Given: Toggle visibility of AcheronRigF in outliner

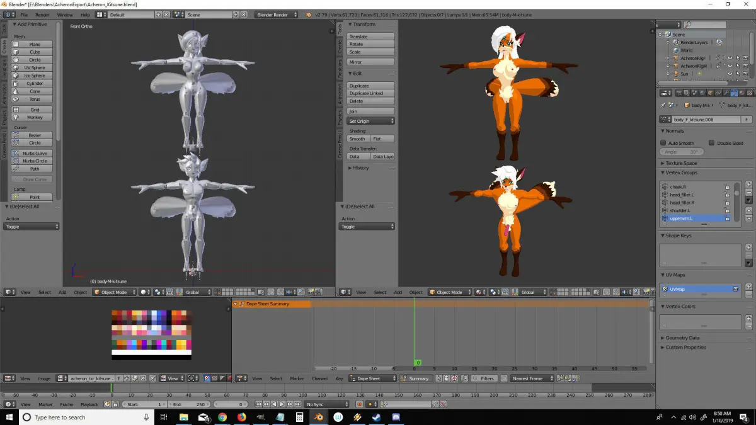Looking at the screenshot, I should (730, 58).
